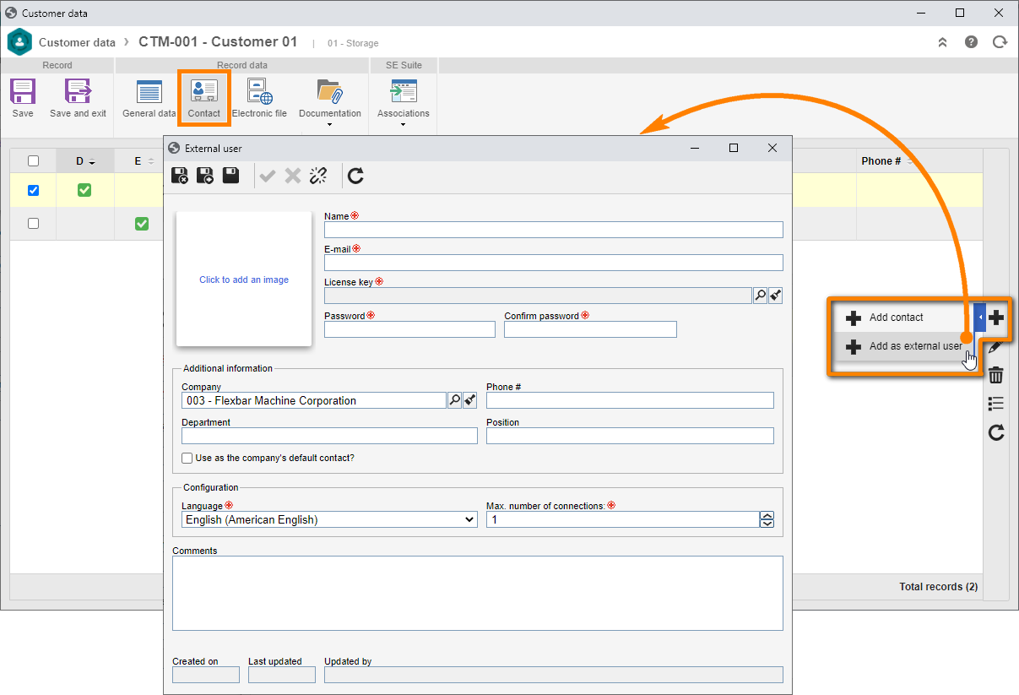
Task: Focus the Department input field
Action: tap(329, 436)
